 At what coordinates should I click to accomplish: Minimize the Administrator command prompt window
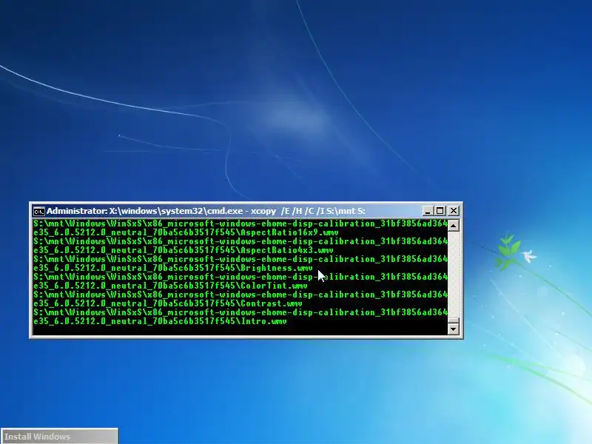tap(428, 211)
